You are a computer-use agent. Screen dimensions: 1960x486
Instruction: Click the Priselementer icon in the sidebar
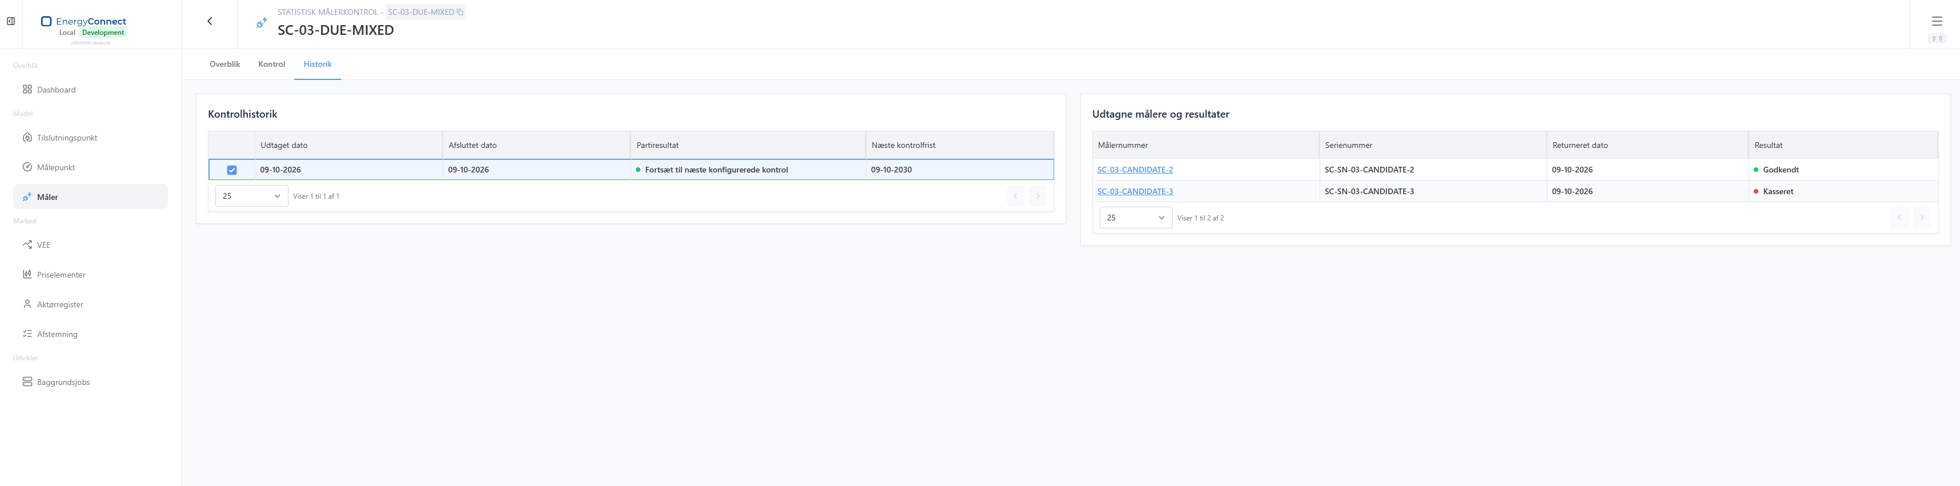27,275
